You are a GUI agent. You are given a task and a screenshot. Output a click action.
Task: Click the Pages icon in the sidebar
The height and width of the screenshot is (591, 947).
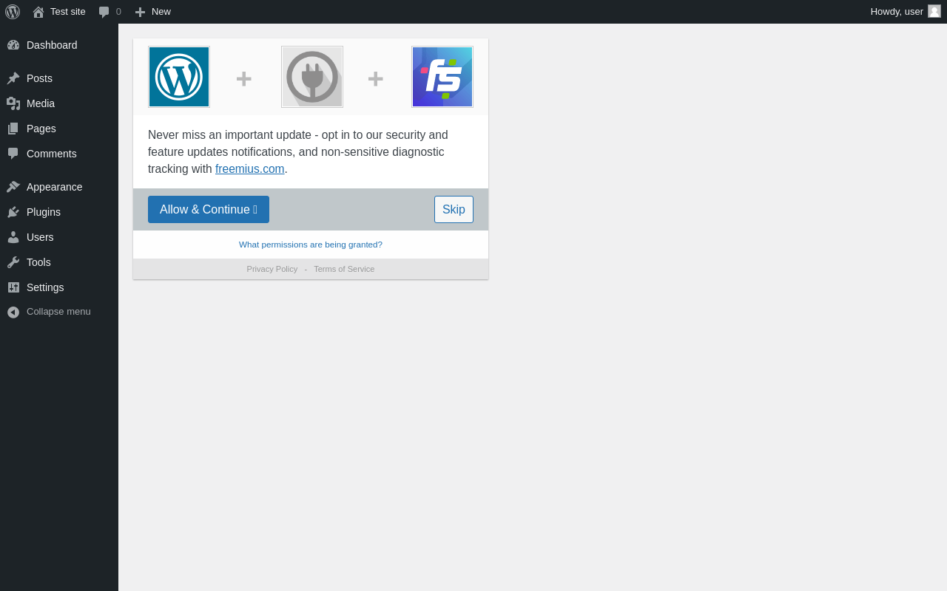click(13, 129)
